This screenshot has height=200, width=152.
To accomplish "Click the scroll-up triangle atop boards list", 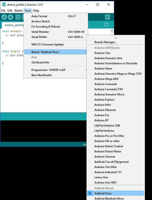I will tap(116, 37).
